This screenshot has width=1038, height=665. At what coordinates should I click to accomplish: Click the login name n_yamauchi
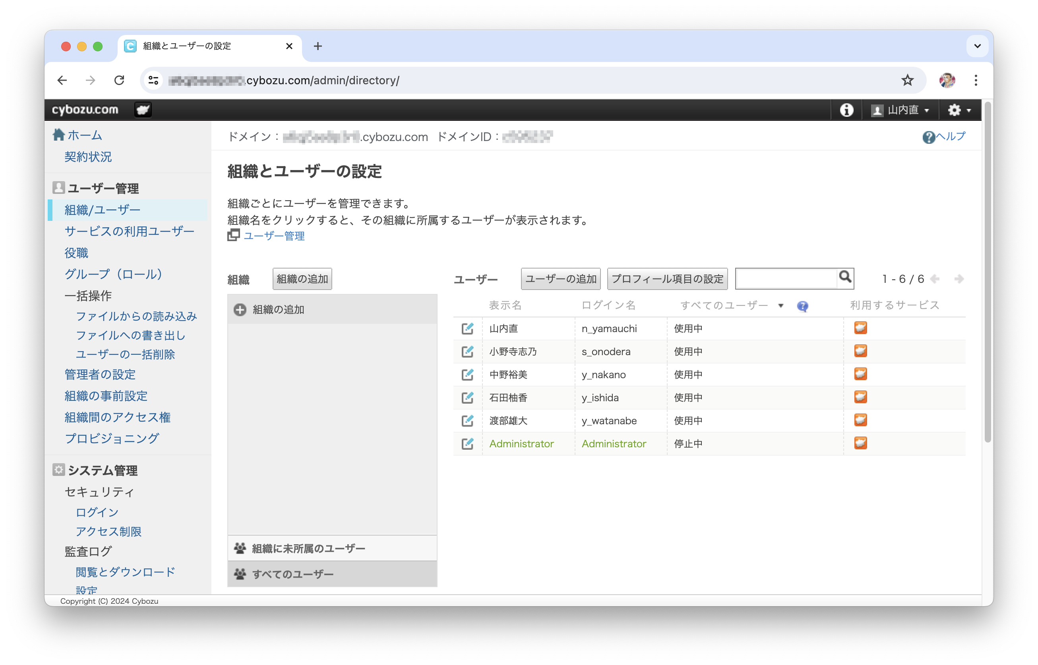609,329
